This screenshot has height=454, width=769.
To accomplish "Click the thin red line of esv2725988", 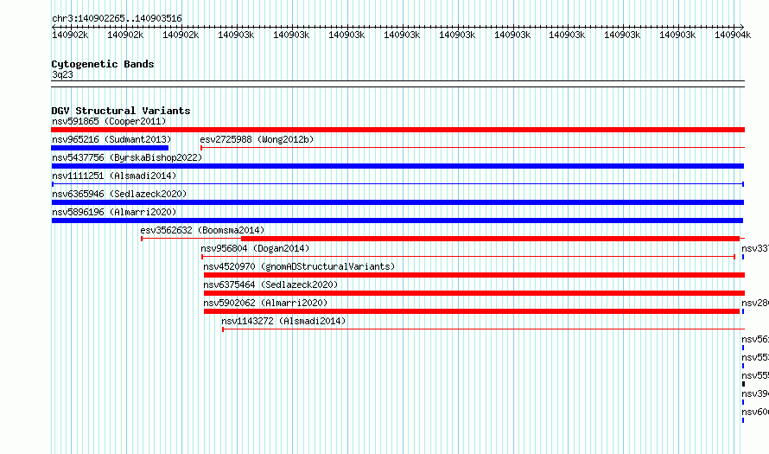I will [473, 148].
